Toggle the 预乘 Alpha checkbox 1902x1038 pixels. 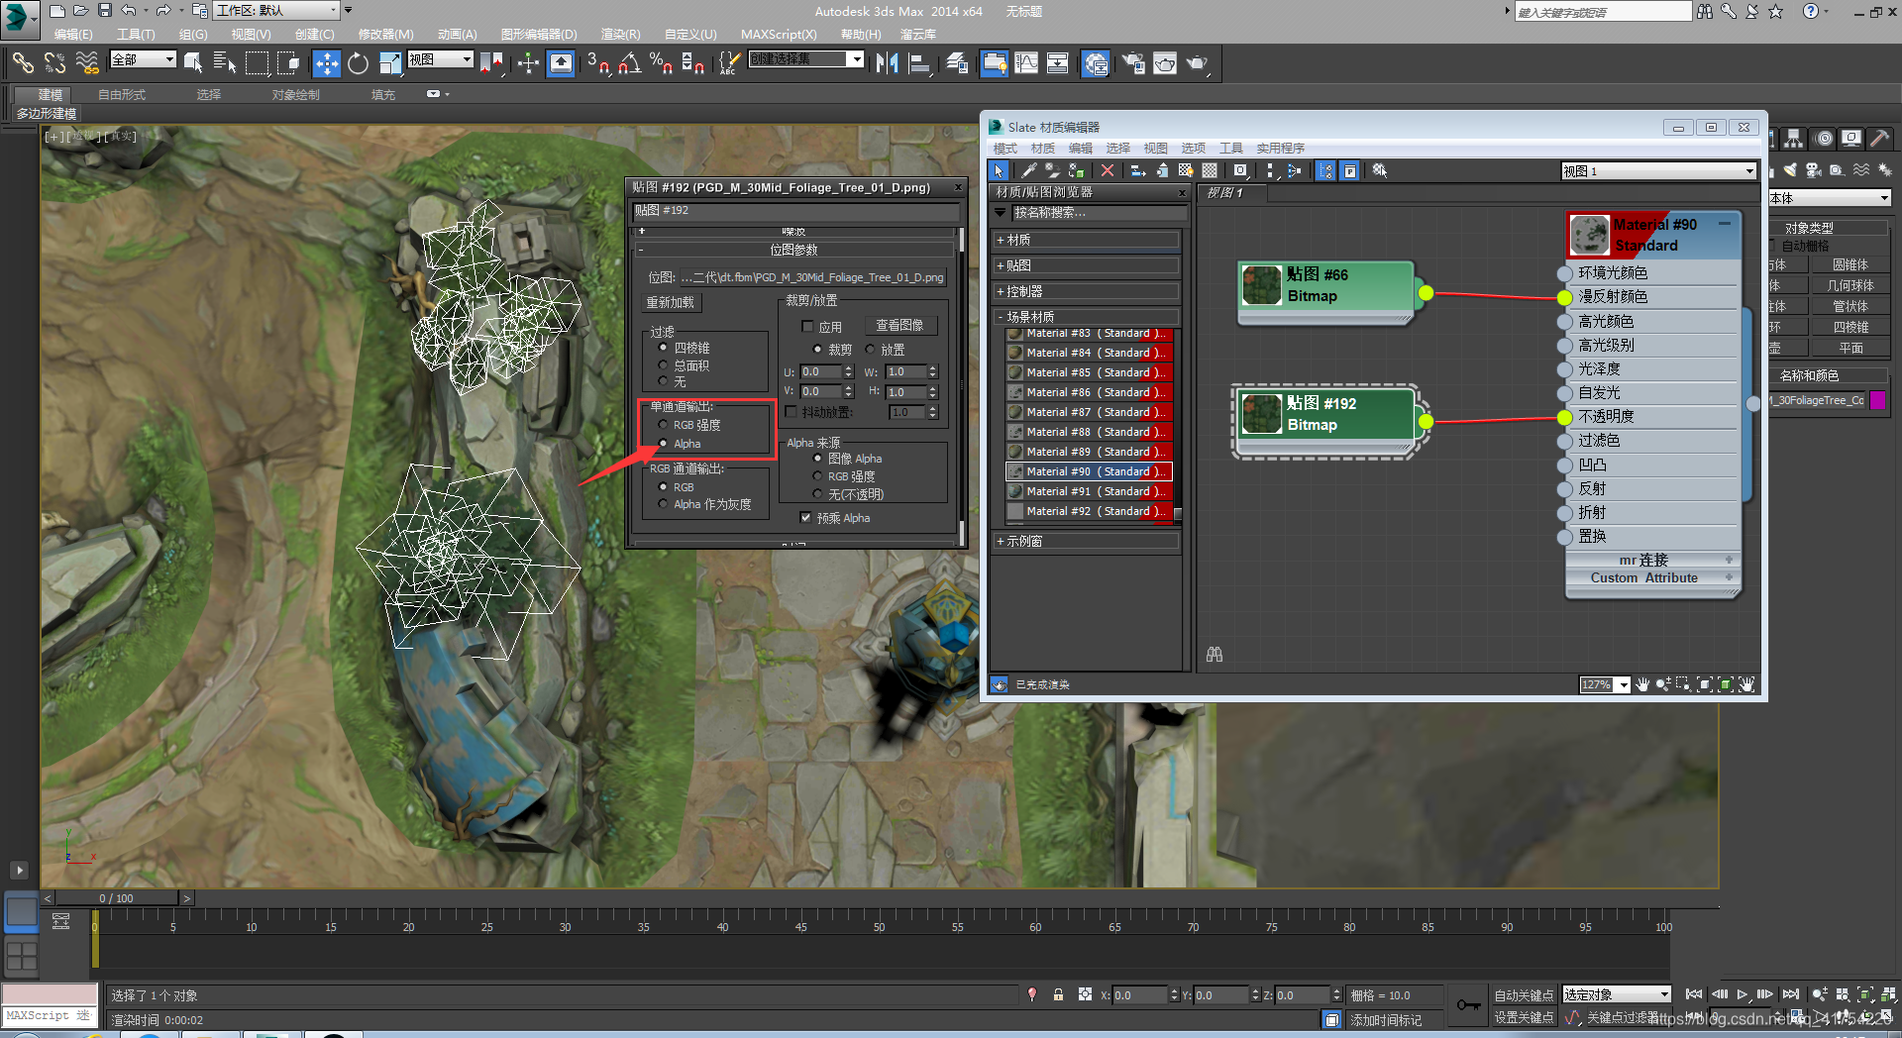click(805, 518)
